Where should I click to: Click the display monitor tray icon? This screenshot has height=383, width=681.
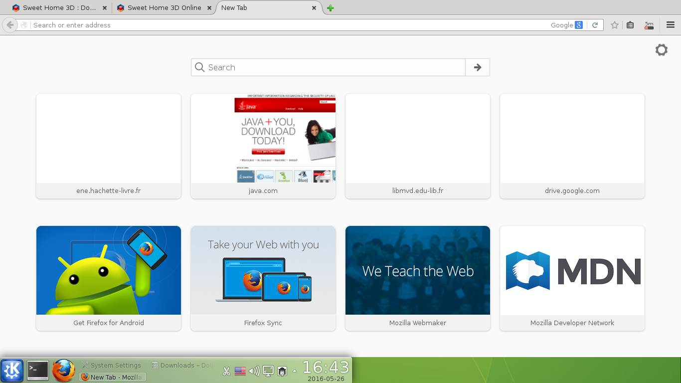coord(268,371)
